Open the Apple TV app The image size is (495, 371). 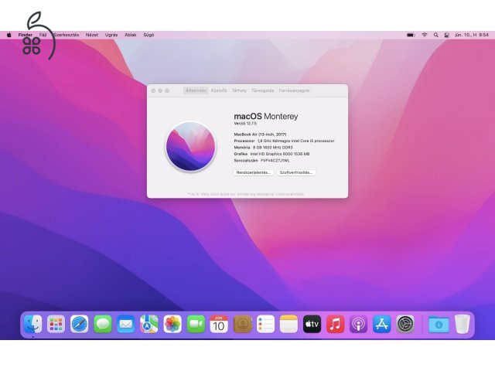point(312,324)
